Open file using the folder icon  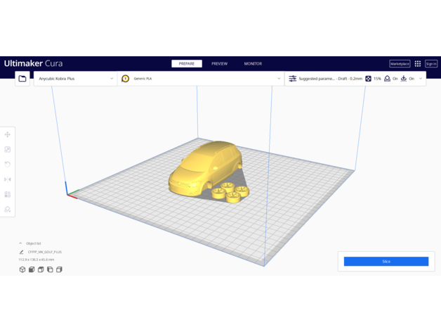(x=22, y=79)
